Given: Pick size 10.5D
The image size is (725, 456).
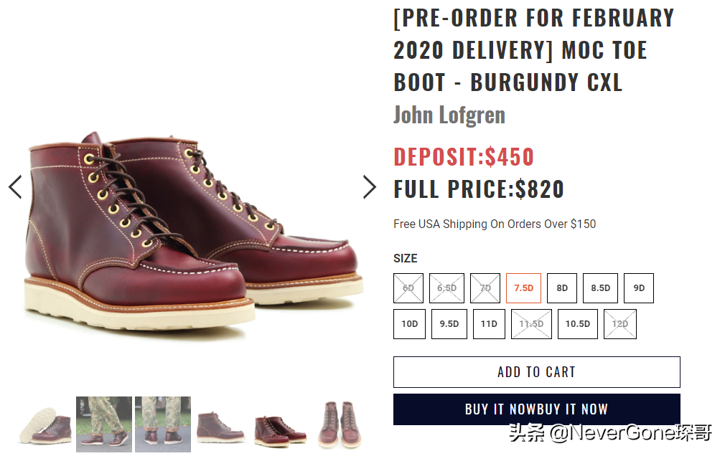Looking at the screenshot, I should point(577,324).
